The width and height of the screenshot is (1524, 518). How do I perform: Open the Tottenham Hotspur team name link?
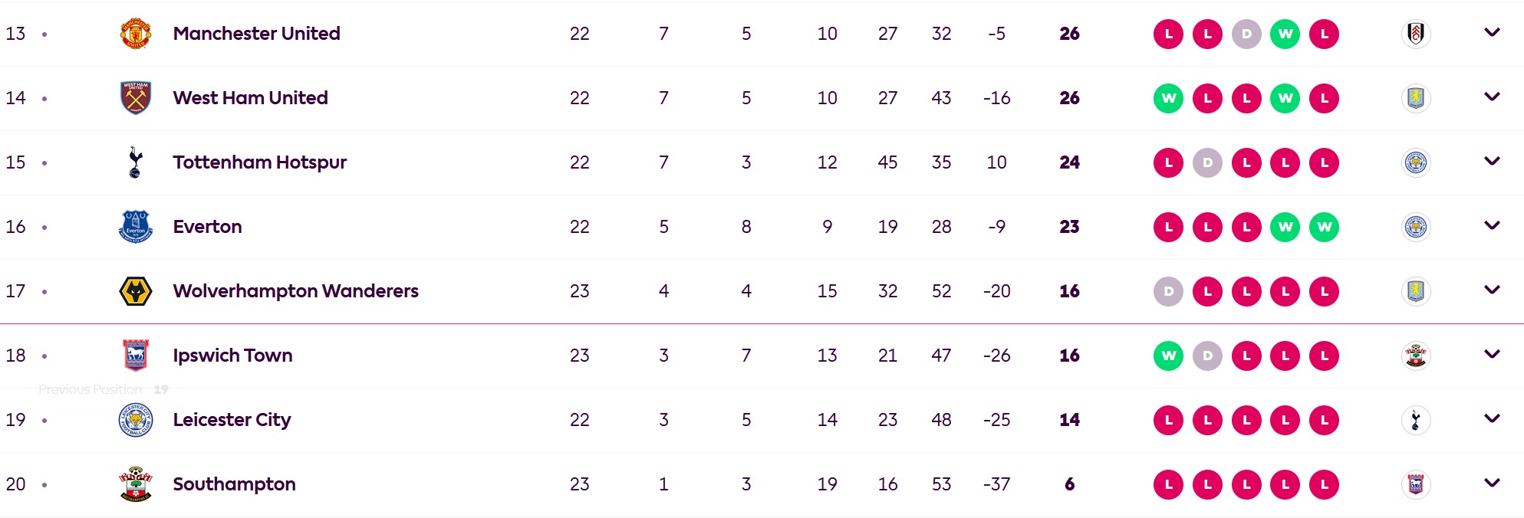[259, 162]
